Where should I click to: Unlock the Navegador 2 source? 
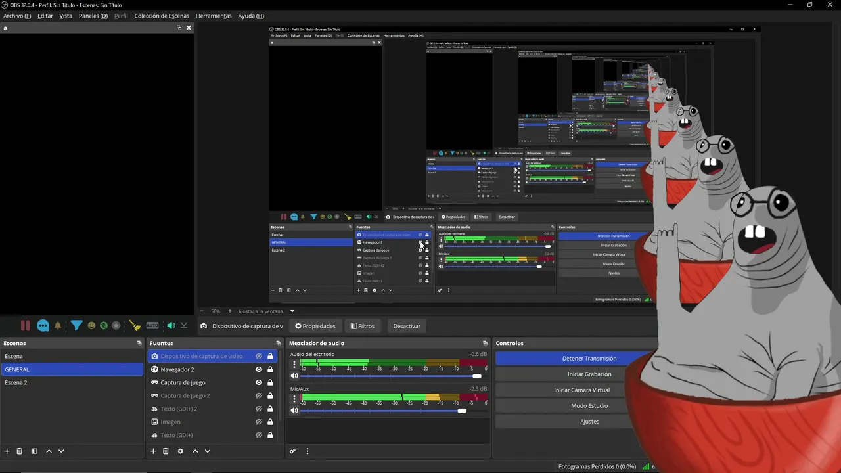270,369
